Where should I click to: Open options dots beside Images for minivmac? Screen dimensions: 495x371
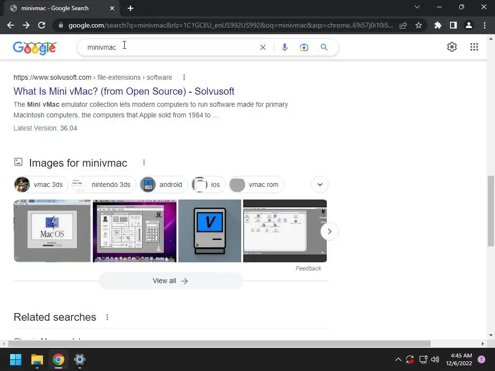tap(144, 162)
